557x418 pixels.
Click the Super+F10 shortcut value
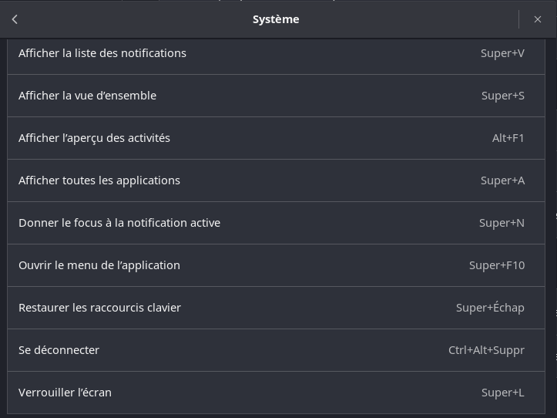point(496,265)
